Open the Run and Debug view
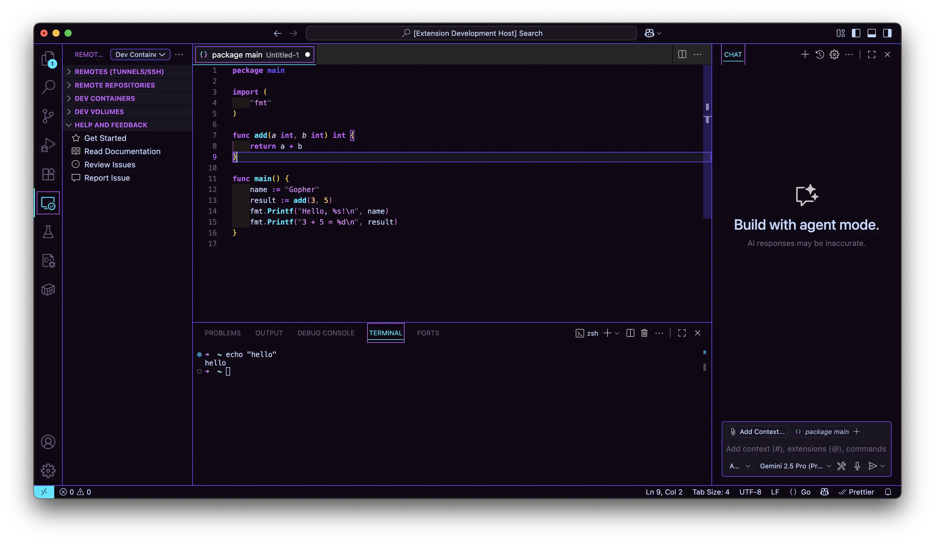The width and height of the screenshot is (935, 543). coord(48,145)
